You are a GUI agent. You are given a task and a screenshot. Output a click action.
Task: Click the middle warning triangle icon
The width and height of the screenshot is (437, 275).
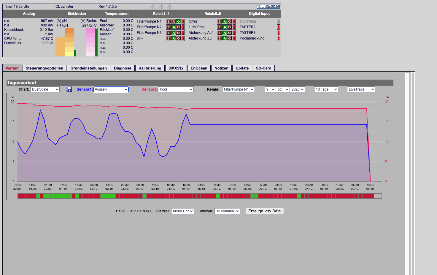161,7
